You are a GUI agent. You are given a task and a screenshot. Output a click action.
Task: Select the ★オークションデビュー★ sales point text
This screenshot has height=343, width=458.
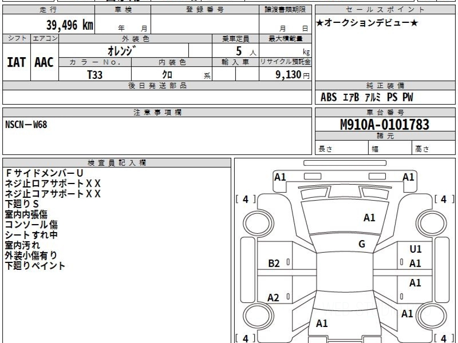click(367, 23)
